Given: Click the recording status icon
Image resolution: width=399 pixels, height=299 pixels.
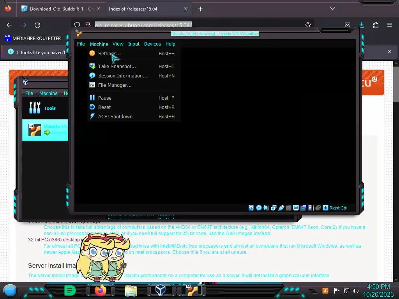Looking at the screenshot, I should [303, 208].
